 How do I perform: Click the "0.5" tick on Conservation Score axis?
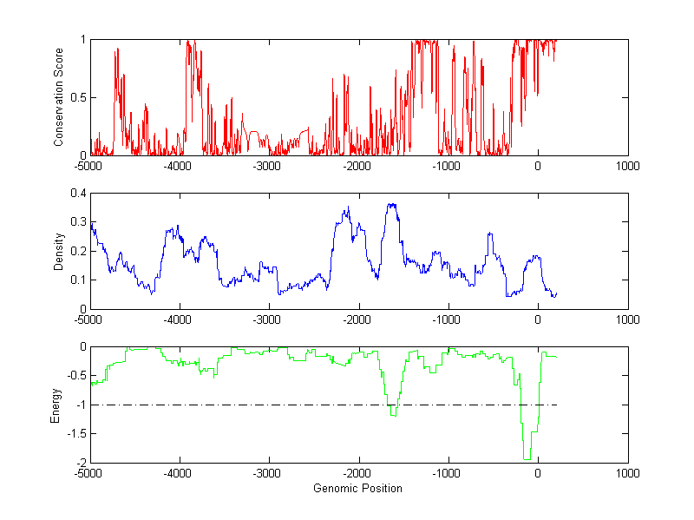[78, 97]
